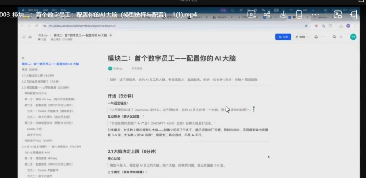Image resolution: width=366 pixels, height=178 pixels.
Task: Open Feishu document more options ellipsis
Action: coord(323,37)
